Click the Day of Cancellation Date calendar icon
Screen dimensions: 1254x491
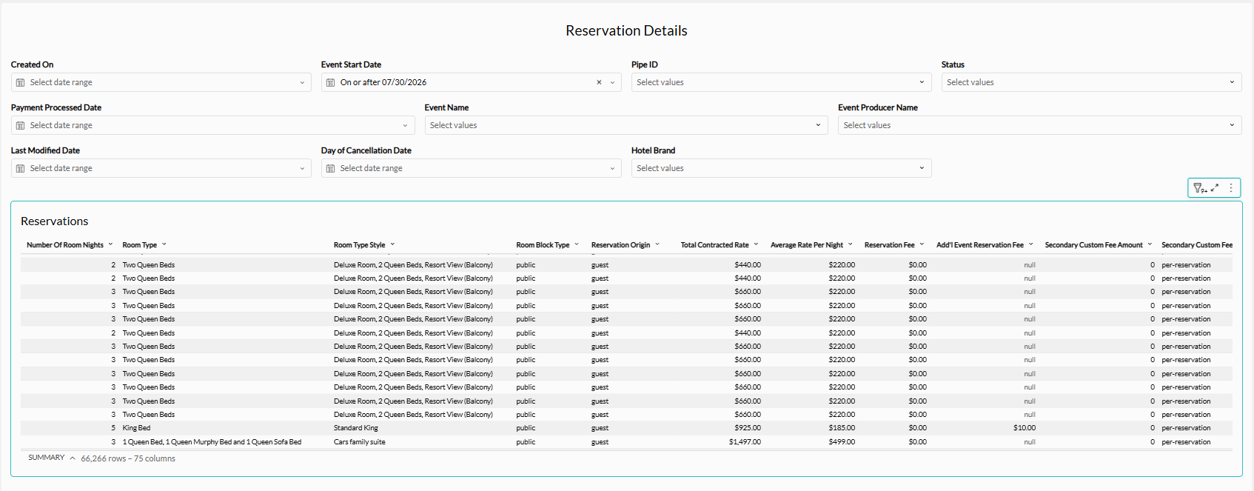pyautogui.click(x=330, y=168)
